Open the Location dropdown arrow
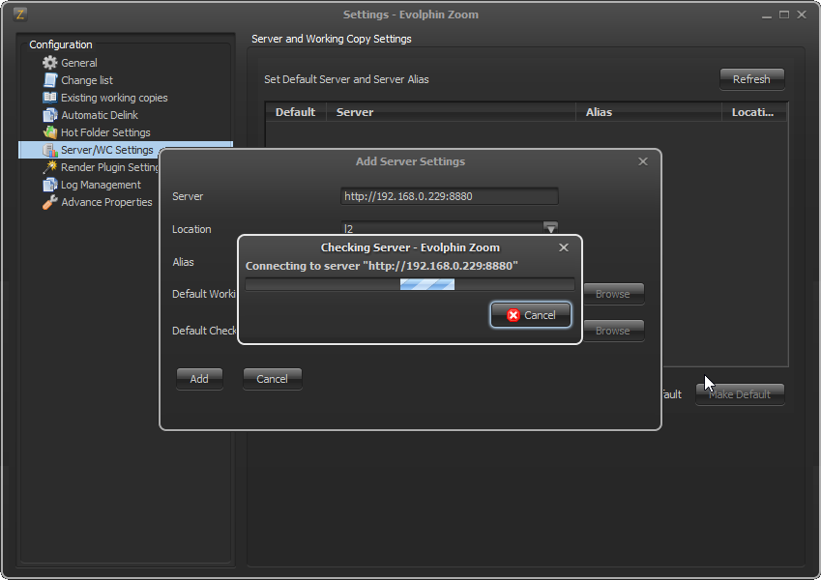821x580 pixels. [550, 228]
